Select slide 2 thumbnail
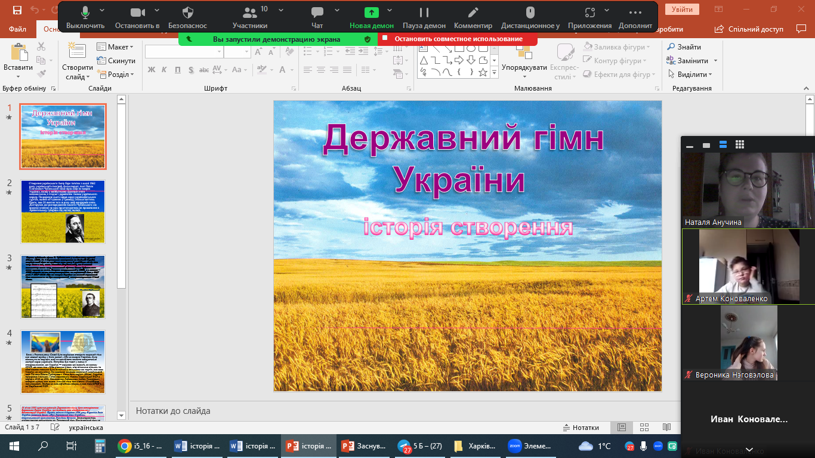This screenshot has height=458, width=815. coord(63,212)
